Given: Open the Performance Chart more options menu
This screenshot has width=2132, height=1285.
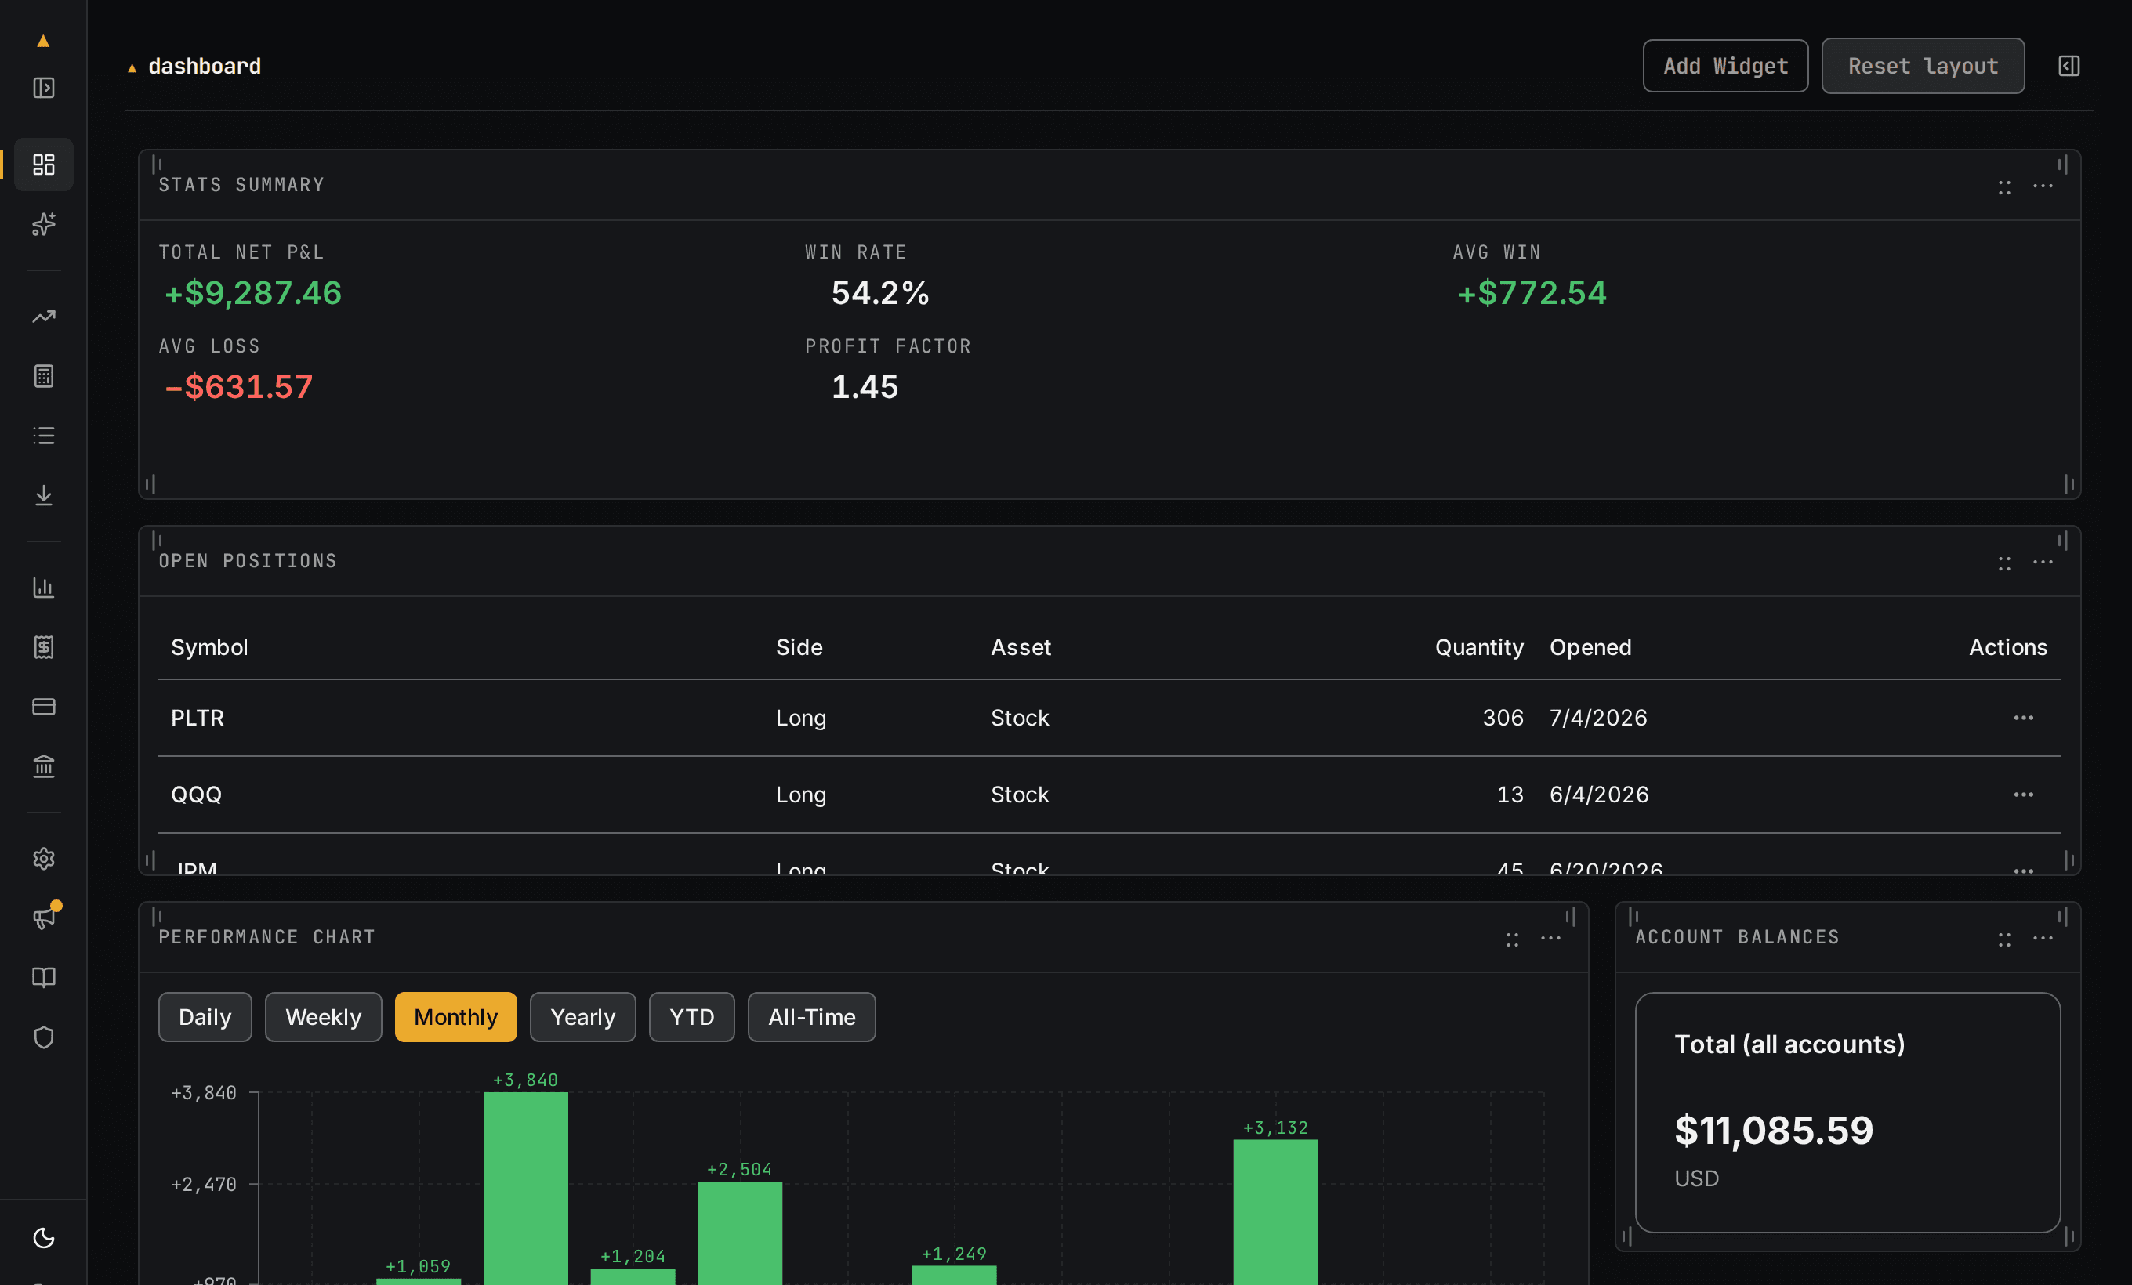Looking at the screenshot, I should click(1550, 939).
